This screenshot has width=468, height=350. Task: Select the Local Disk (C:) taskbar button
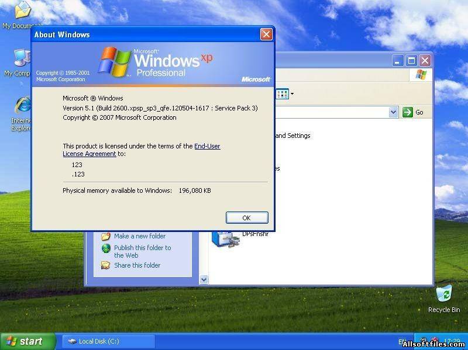[108, 341]
